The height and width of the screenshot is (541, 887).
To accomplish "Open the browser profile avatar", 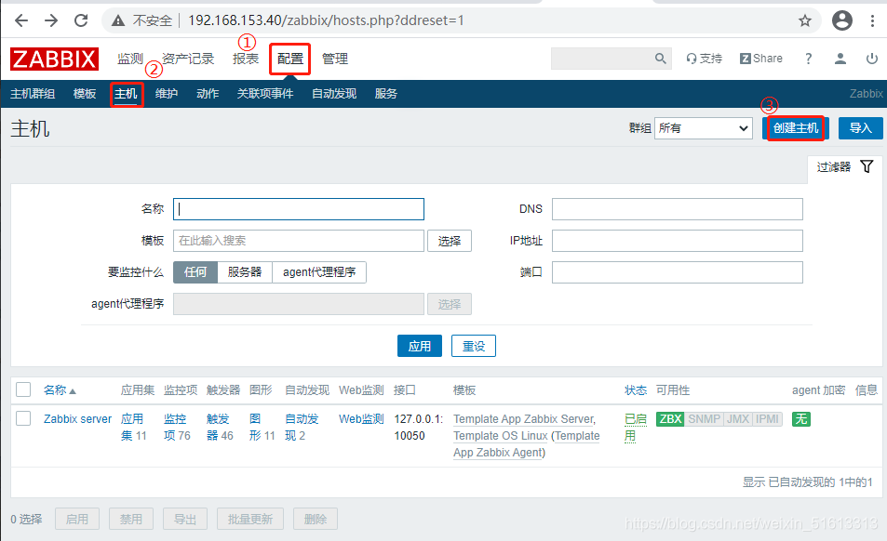I will [841, 20].
